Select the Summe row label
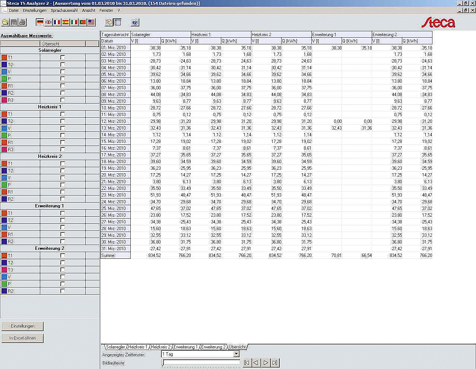Screen dimensions: 476x369 tap(115, 255)
